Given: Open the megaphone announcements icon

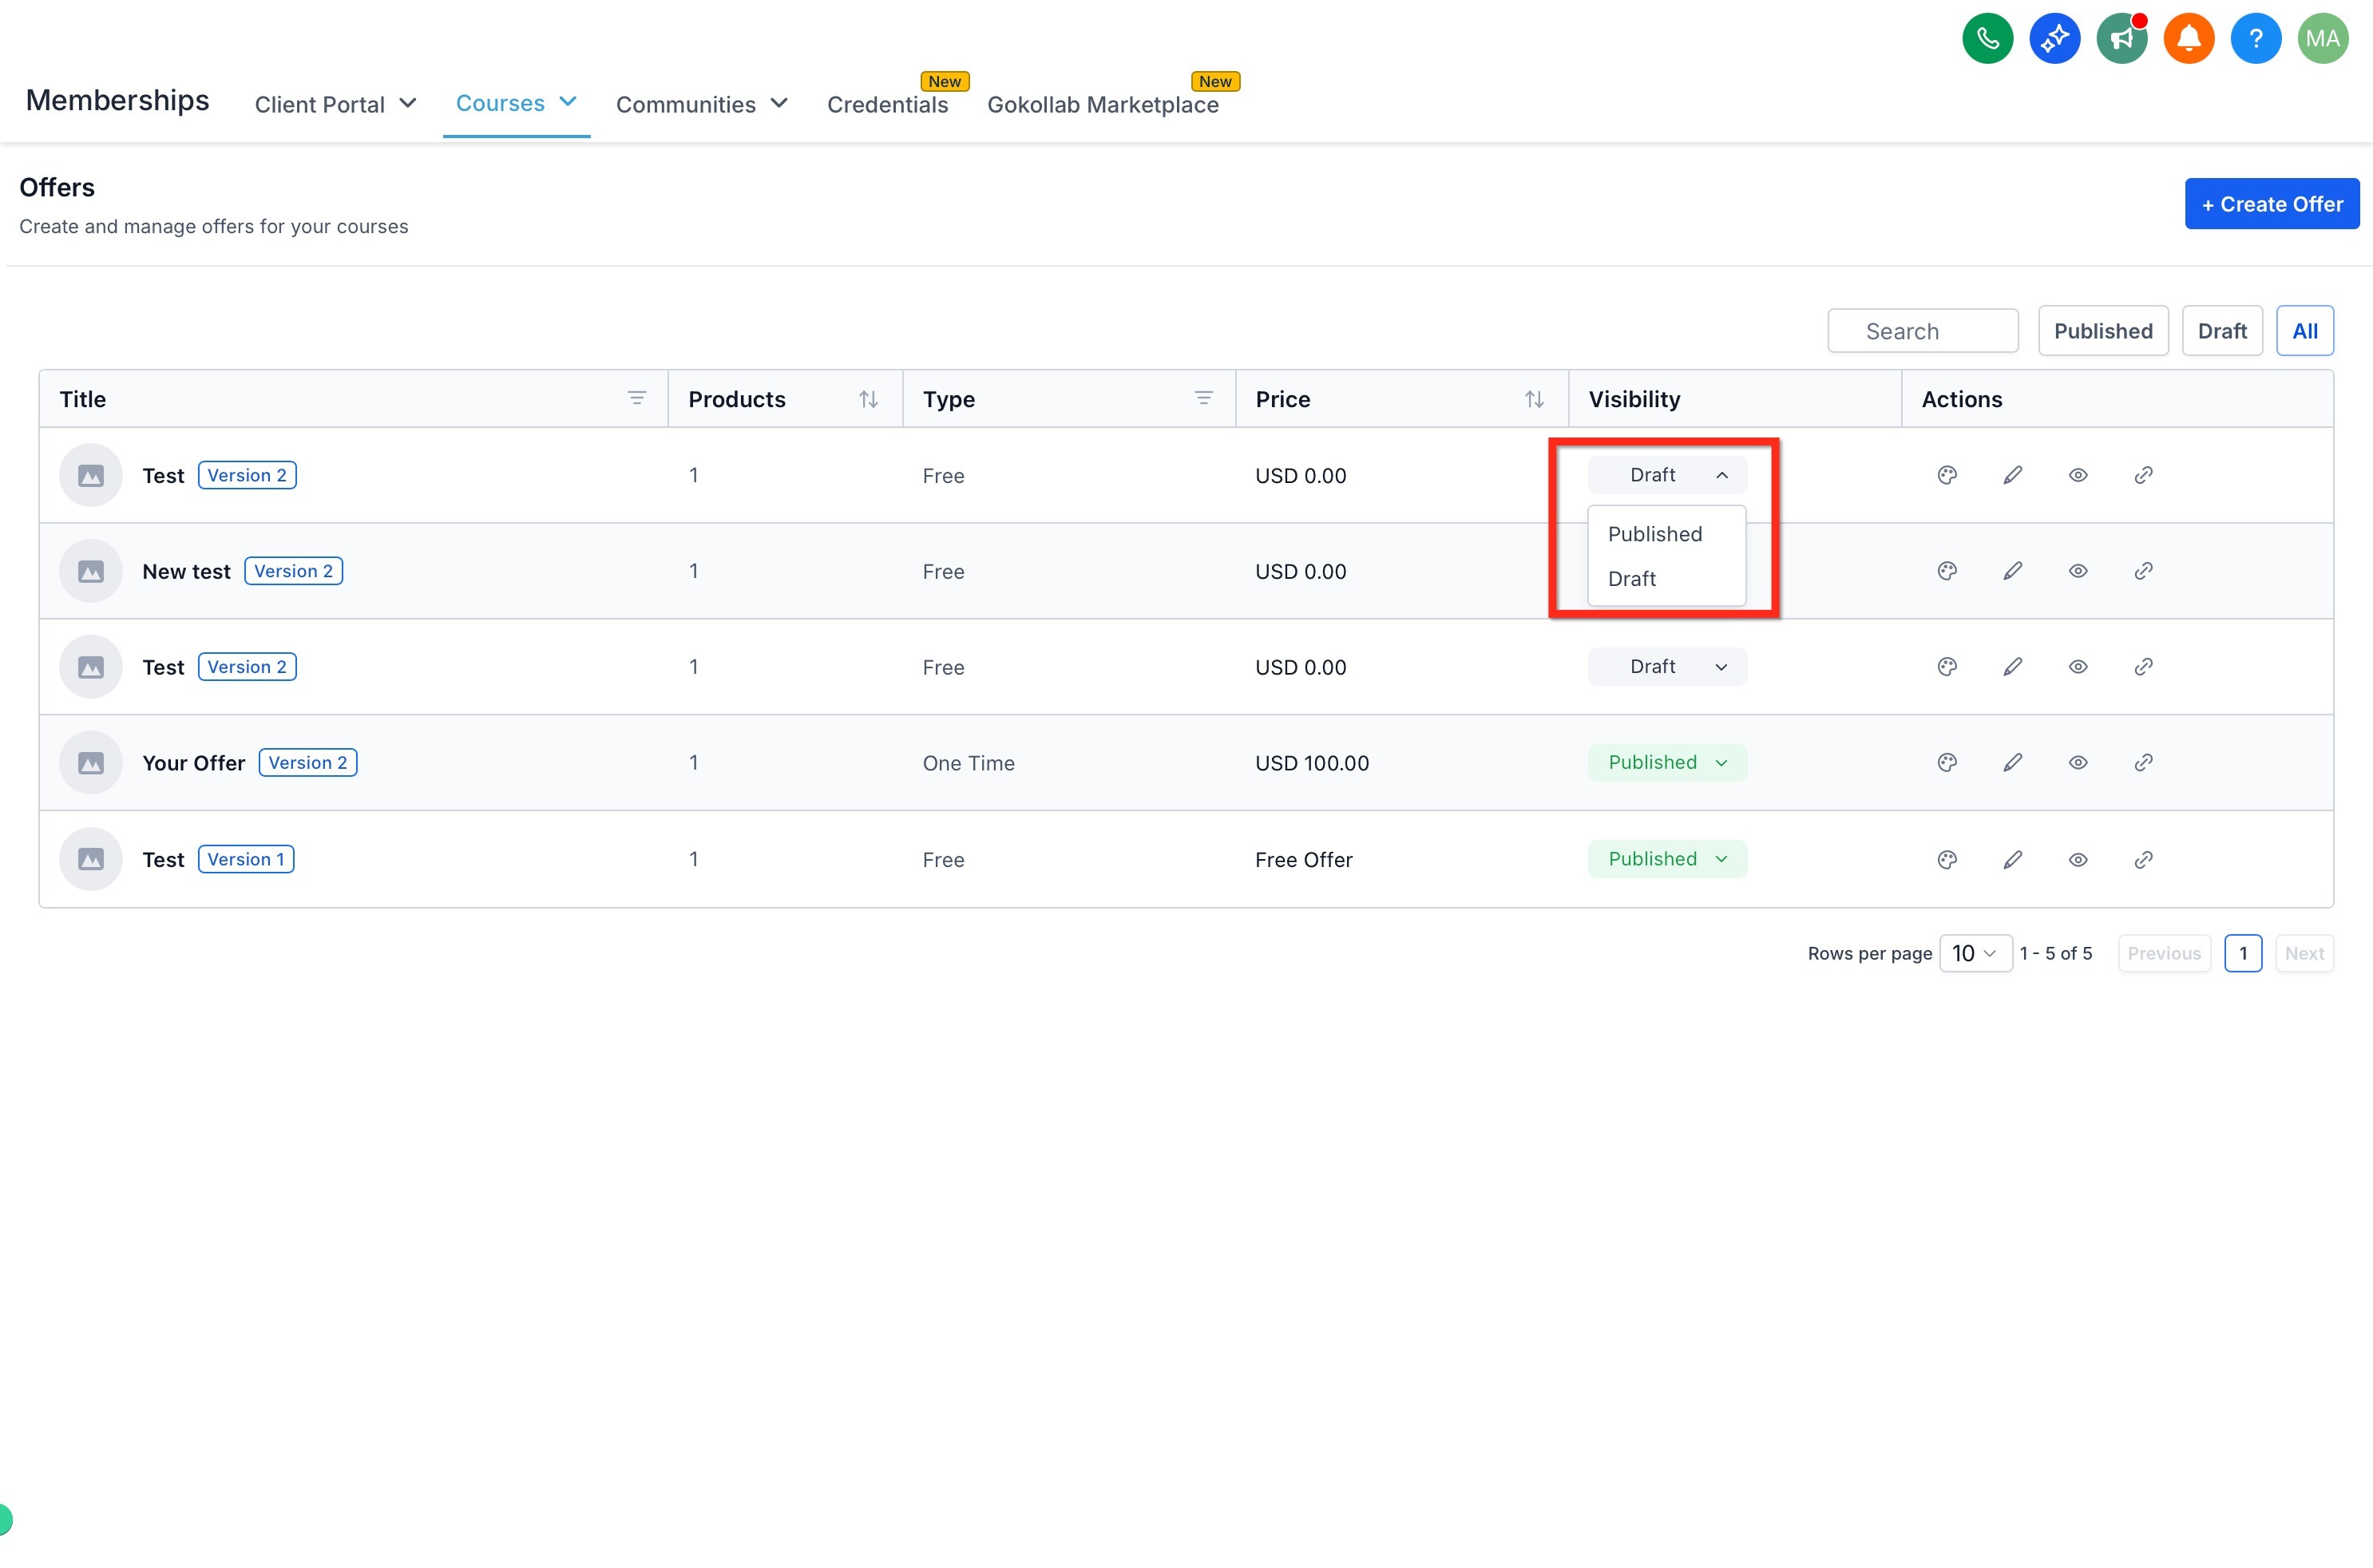Looking at the screenshot, I should pyautogui.click(x=2121, y=39).
